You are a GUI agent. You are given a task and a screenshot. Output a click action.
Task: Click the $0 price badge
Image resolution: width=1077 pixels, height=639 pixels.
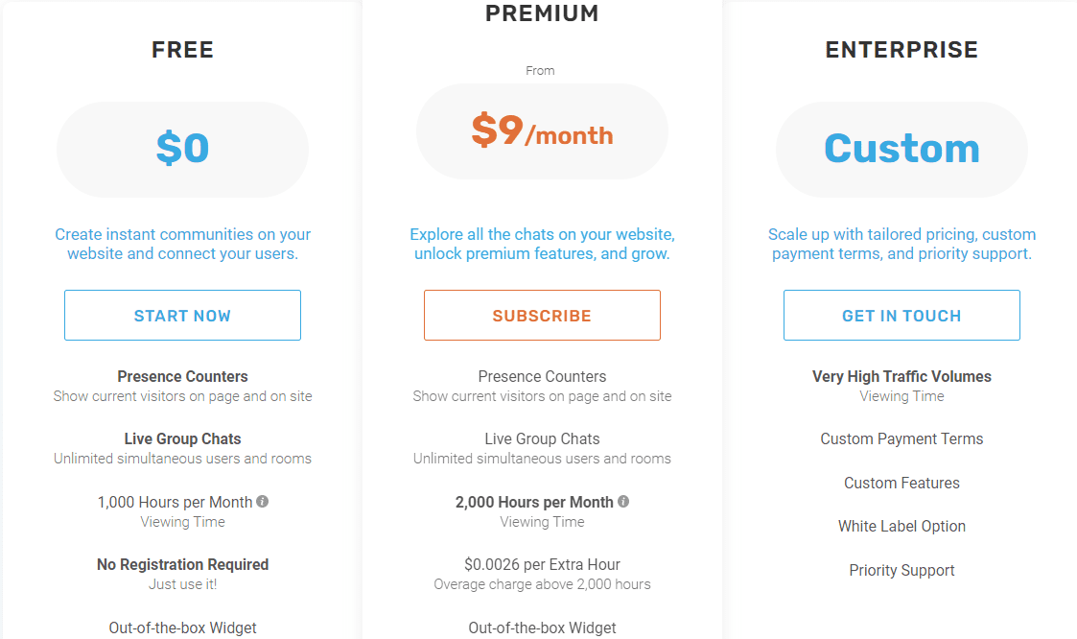182,149
